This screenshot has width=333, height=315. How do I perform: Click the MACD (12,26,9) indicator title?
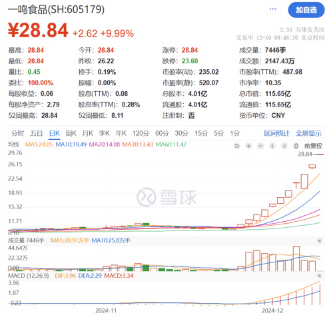[29, 276]
